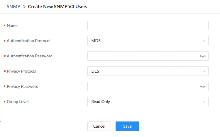
Task: Show the Authentication Password characters
Action: click(203, 56)
